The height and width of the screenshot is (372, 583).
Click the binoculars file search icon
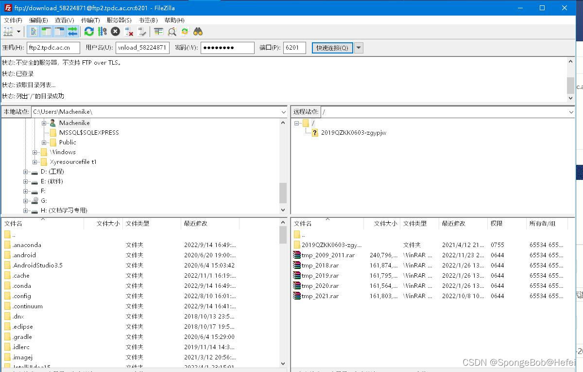coord(198,32)
